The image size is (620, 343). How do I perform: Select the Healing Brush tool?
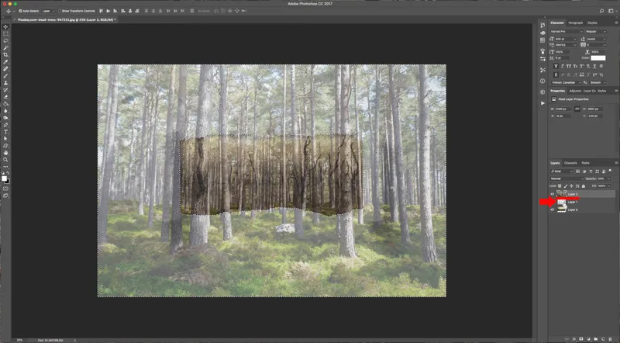click(5, 68)
